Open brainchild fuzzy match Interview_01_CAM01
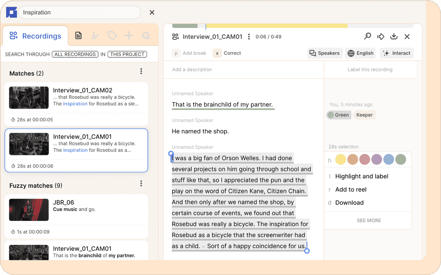 tap(76, 251)
